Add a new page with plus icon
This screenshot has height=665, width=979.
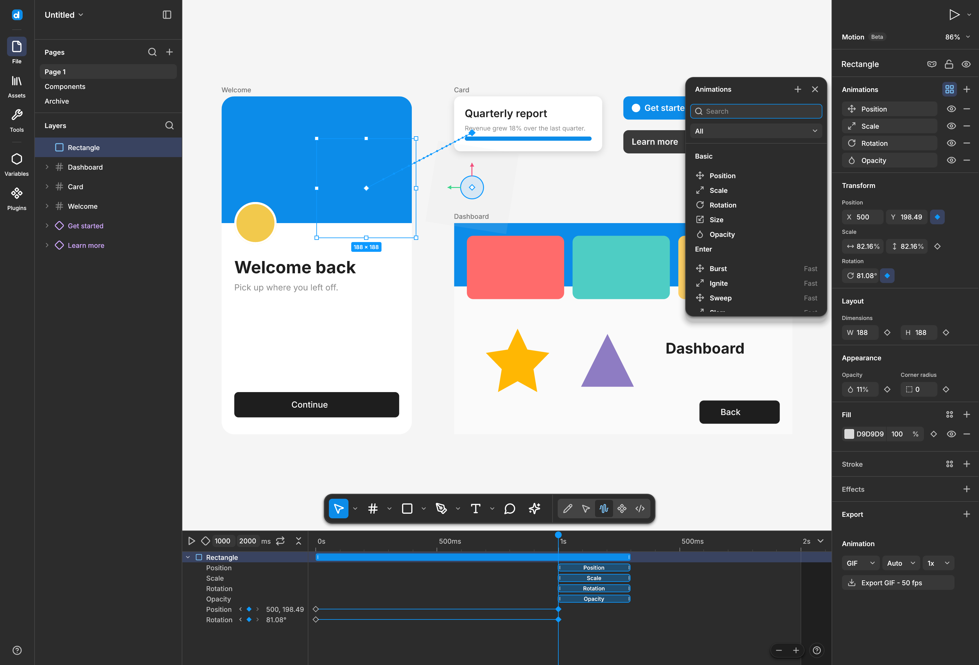169,52
